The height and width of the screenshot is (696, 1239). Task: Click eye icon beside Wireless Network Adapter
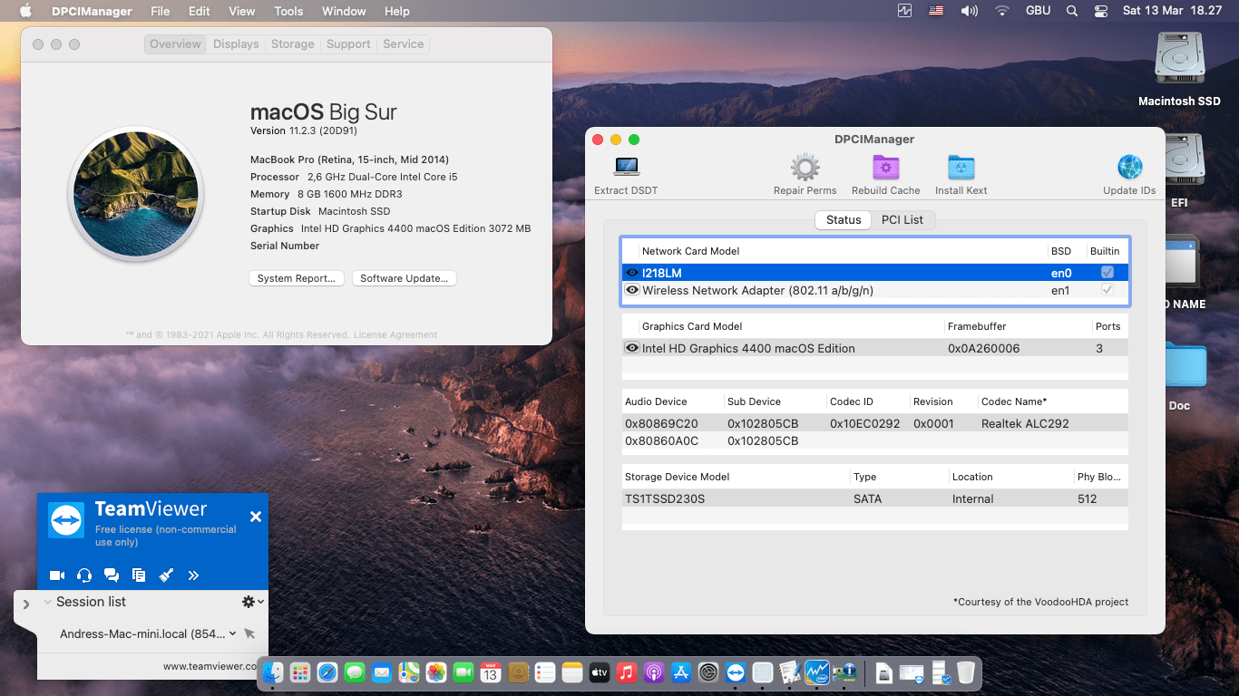point(632,290)
